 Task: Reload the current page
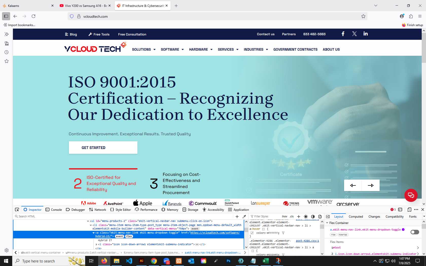point(33,16)
